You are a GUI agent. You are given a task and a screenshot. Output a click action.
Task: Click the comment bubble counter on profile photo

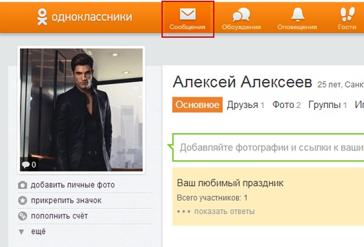point(28,165)
